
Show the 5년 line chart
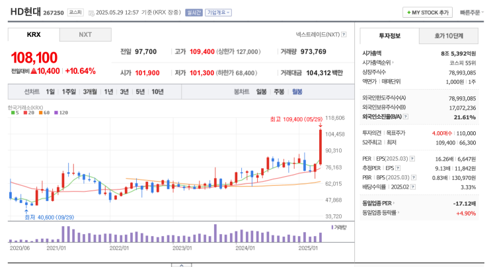pyautogui.click(x=140, y=92)
